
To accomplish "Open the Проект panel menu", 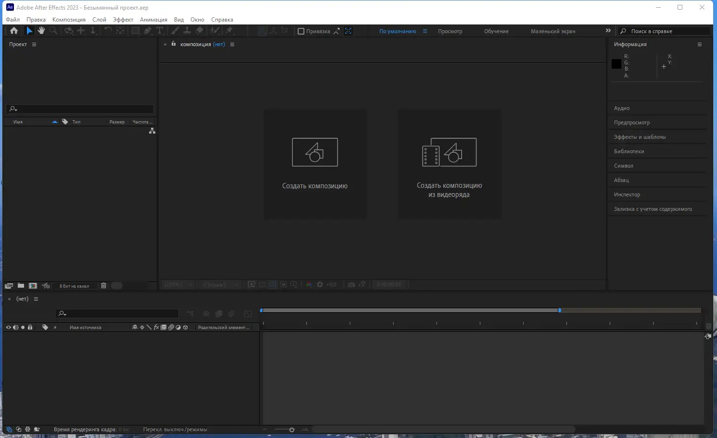I will [x=34, y=44].
